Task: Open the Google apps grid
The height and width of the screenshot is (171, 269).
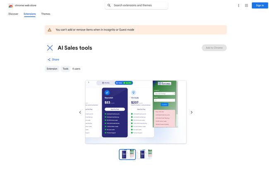Action: click(246, 5)
